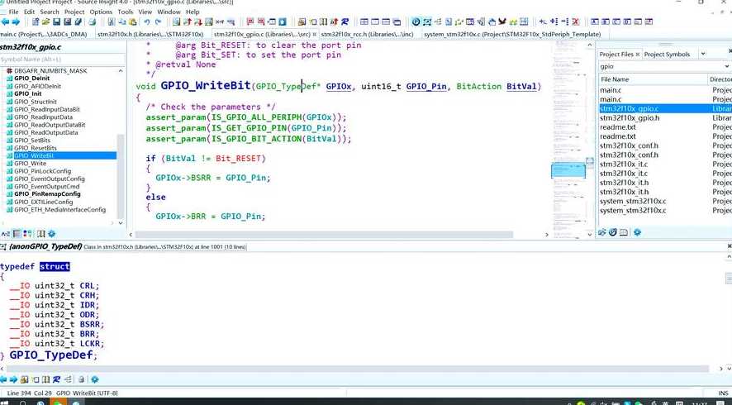Open the Window menu
Screen dimensions: 732x405
tap(169, 12)
